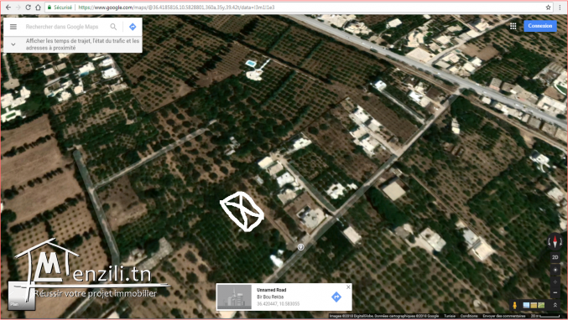The width and height of the screenshot is (568, 320).
Task: Open the place photo thumbnail in info card
Action: coord(234,297)
